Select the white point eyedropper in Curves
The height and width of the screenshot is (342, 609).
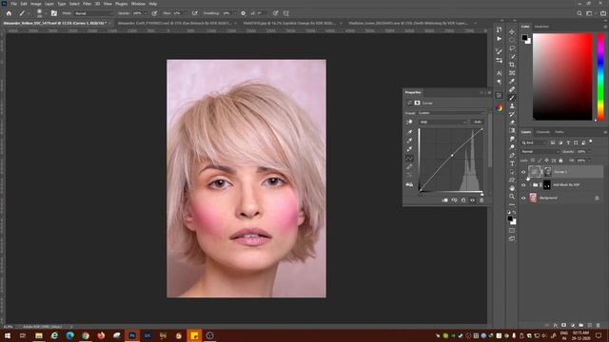pyautogui.click(x=409, y=149)
